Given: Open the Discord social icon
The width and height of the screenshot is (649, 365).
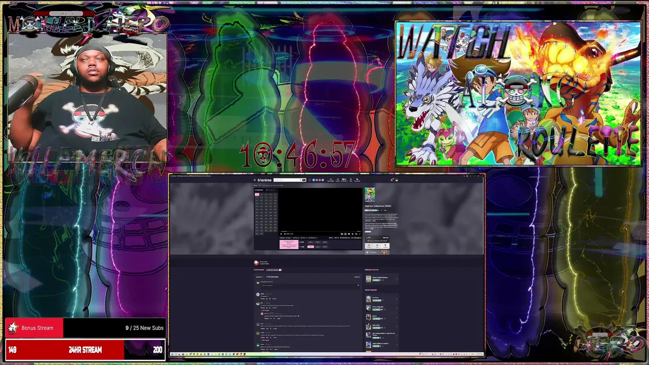Looking at the screenshot, I should [313, 180].
